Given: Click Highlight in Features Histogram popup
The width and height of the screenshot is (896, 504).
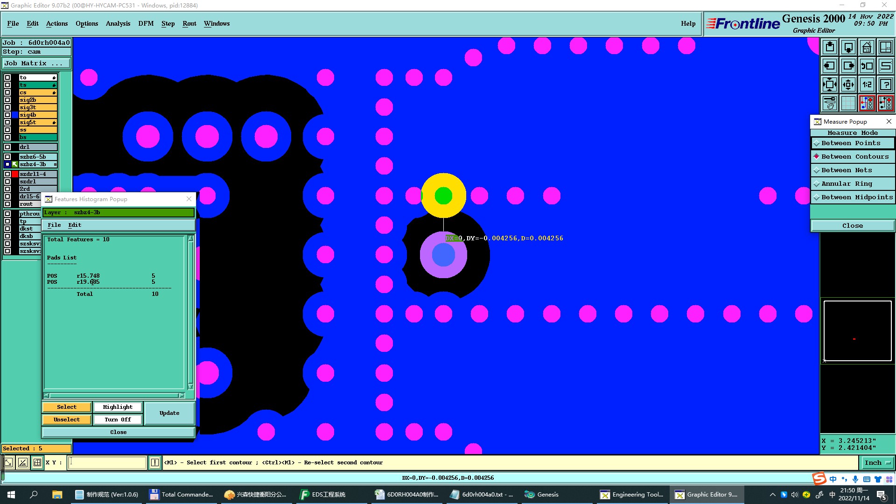Looking at the screenshot, I should [118, 407].
